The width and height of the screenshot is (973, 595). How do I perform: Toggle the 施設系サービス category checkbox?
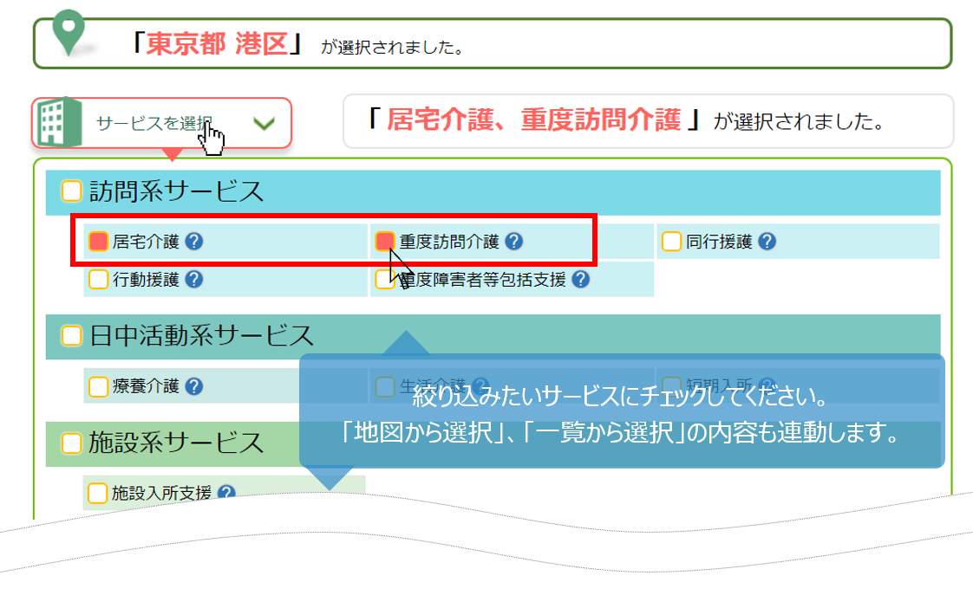[x=71, y=443]
